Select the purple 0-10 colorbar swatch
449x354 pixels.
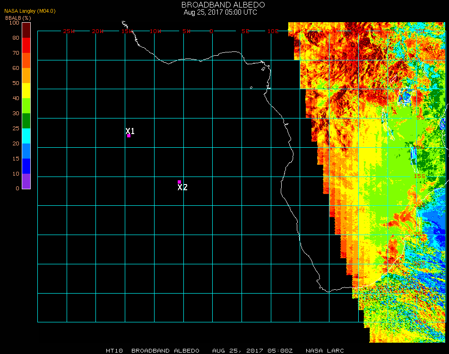[x=26, y=181]
